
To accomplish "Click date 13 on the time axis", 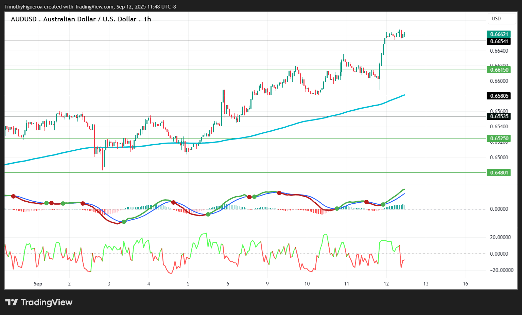I will tap(426, 284).
